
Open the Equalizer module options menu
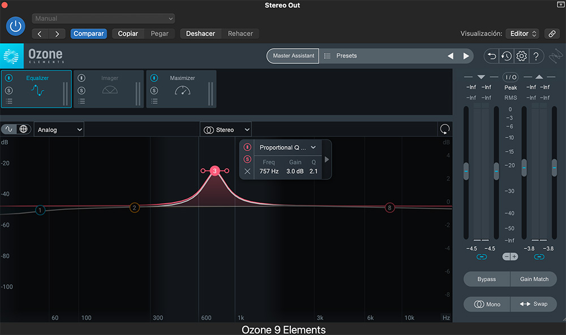[x=10, y=101]
